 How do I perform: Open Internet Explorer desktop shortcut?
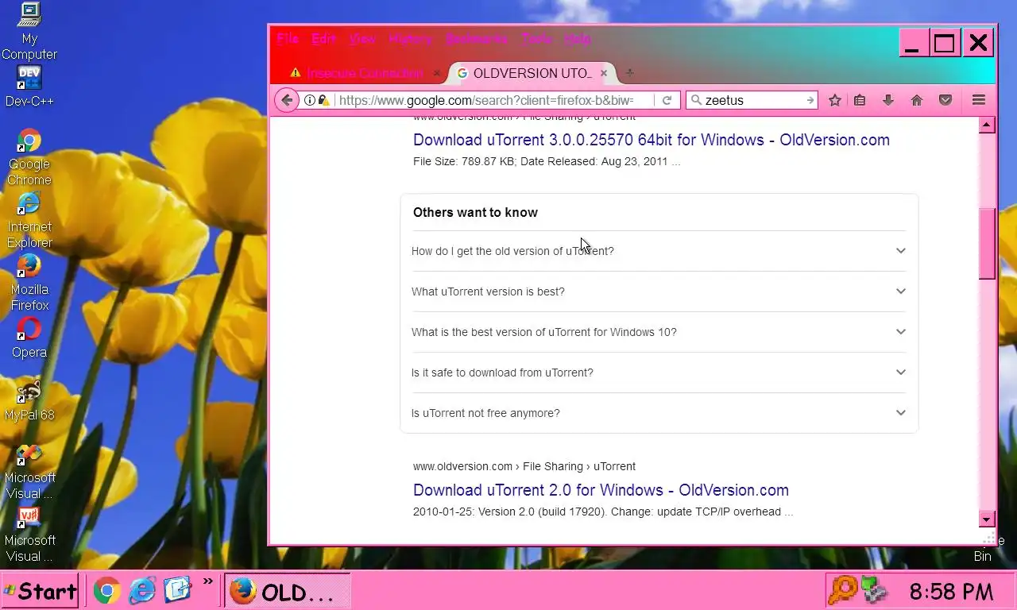(29, 220)
